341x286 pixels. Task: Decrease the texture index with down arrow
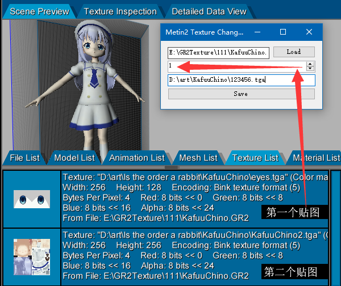click(310, 69)
